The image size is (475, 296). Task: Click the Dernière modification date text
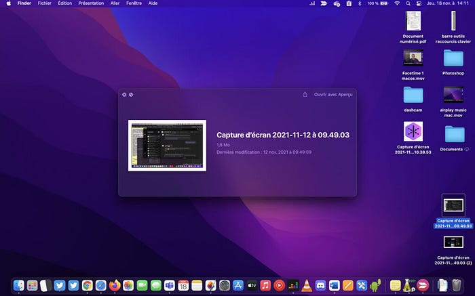pyautogui.click(x=264, y=152)
